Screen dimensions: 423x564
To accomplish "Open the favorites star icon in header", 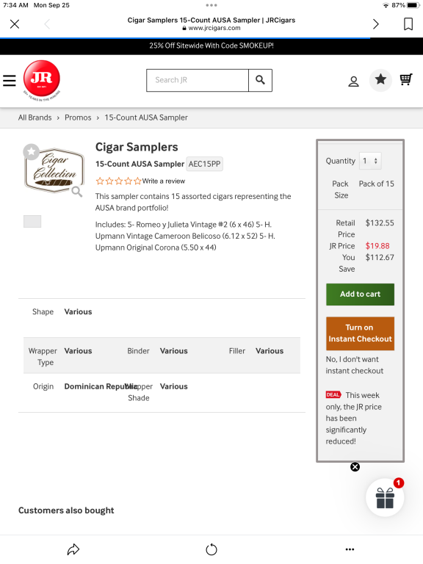I will coord(380,80).
